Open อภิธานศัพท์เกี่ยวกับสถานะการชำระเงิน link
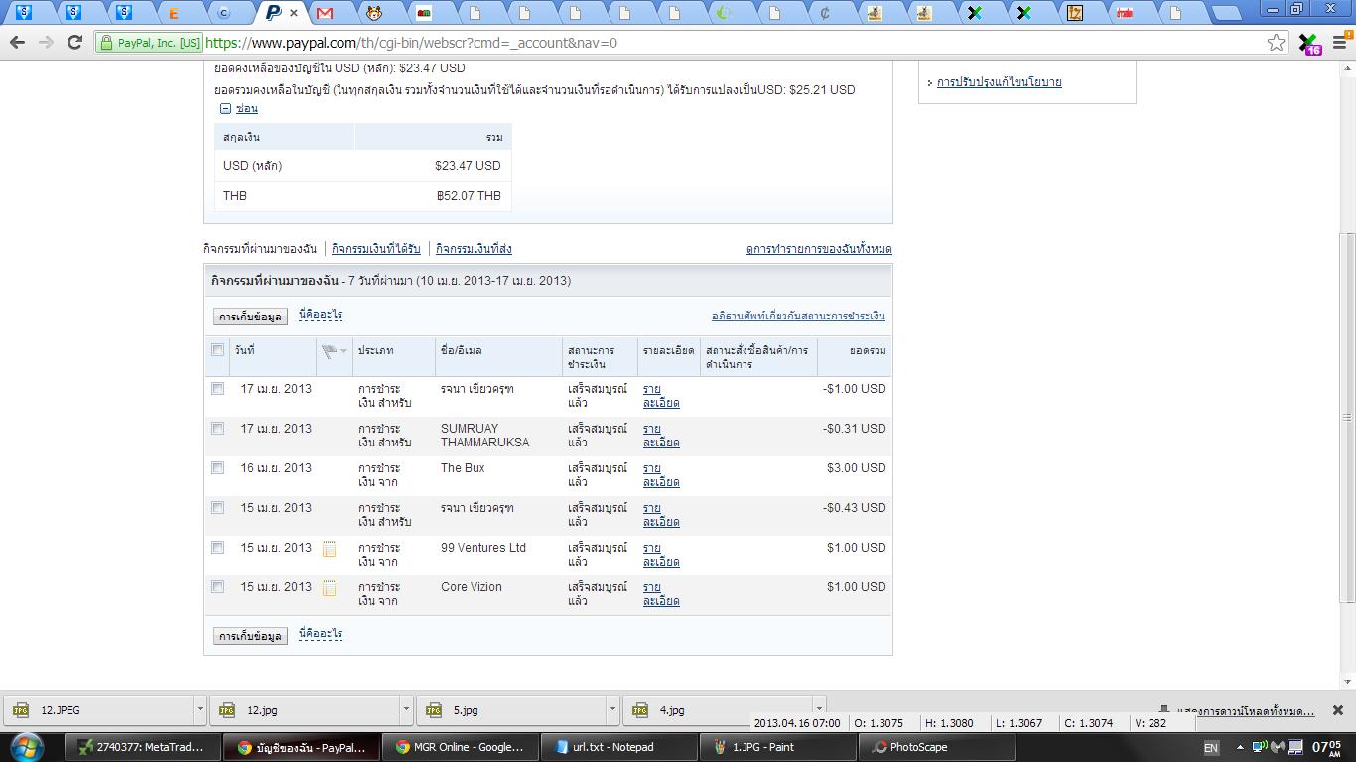 [x=798, y=317]
